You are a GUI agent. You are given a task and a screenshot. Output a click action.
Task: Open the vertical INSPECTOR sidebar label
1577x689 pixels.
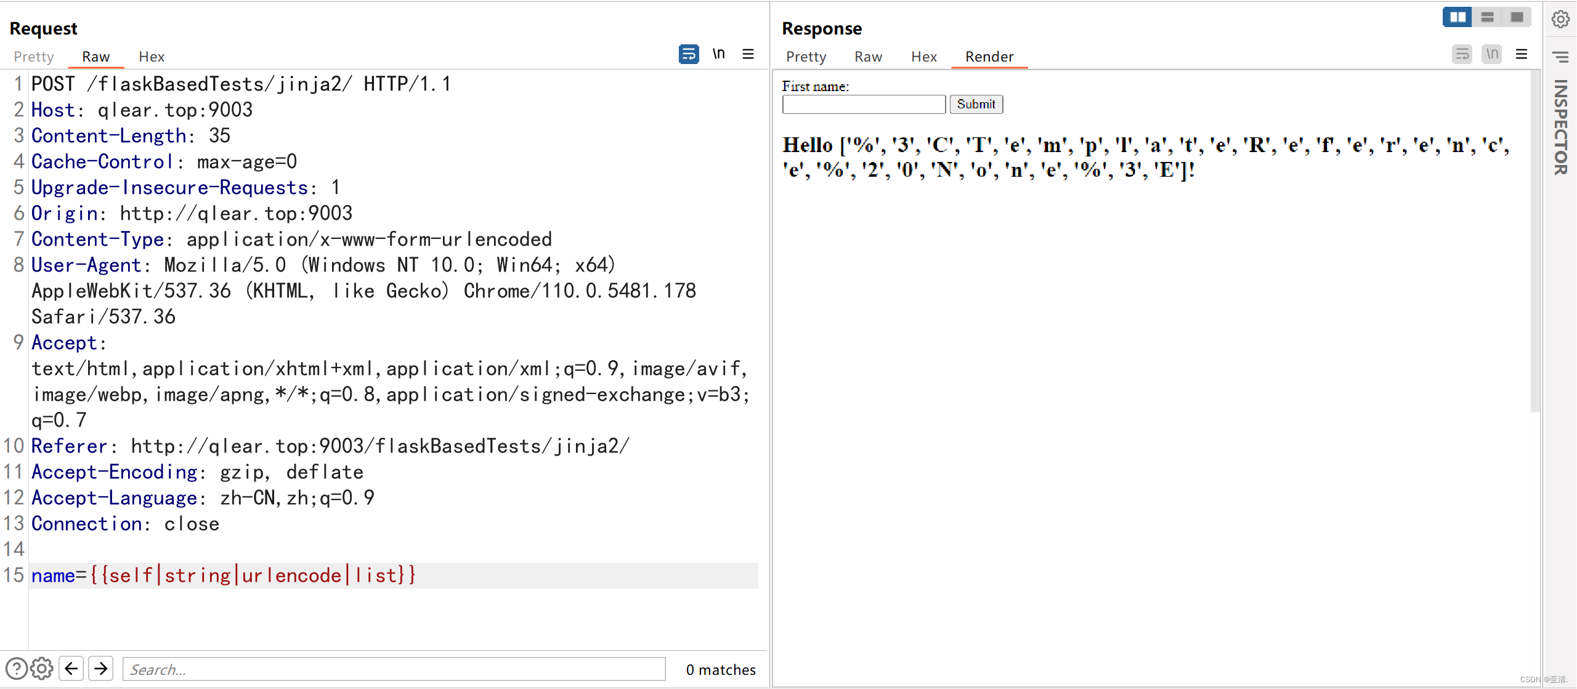coord(1560,127)
